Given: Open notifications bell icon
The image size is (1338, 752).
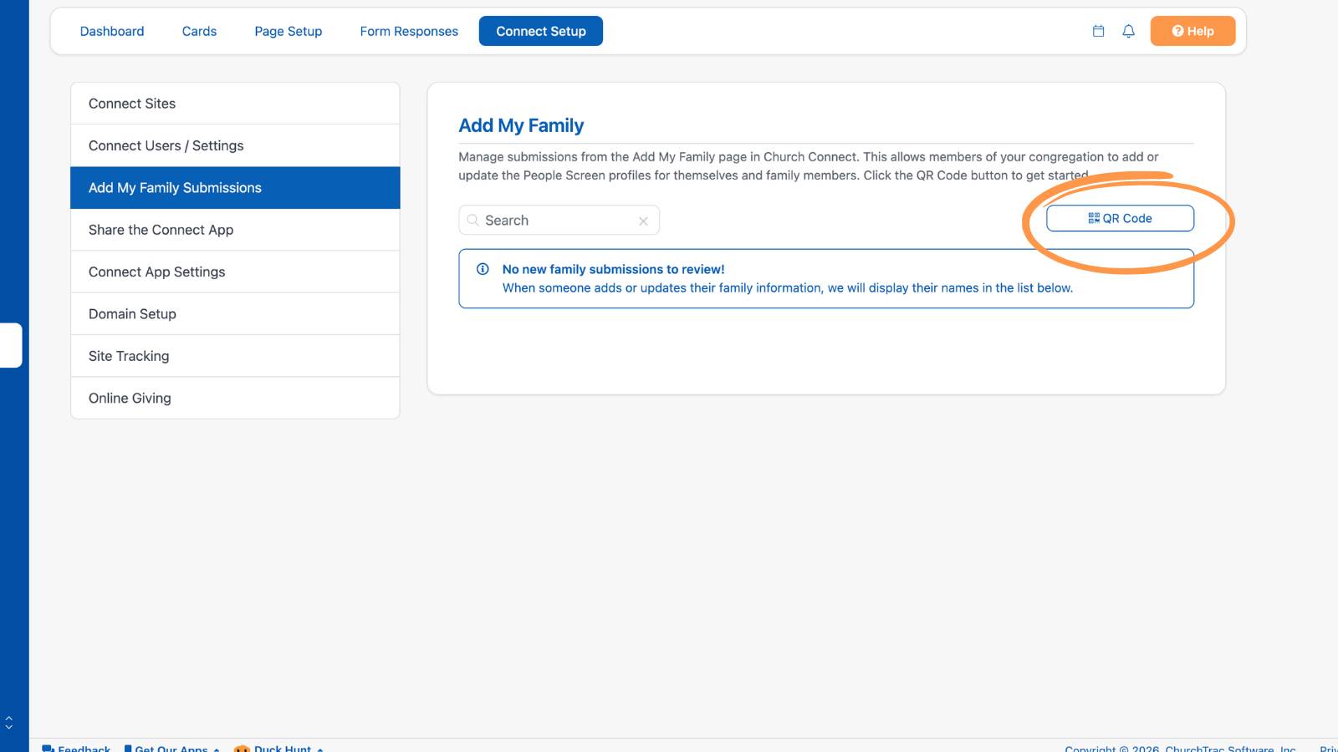Looking at the screenshot, I should (x=1128, y=31).
